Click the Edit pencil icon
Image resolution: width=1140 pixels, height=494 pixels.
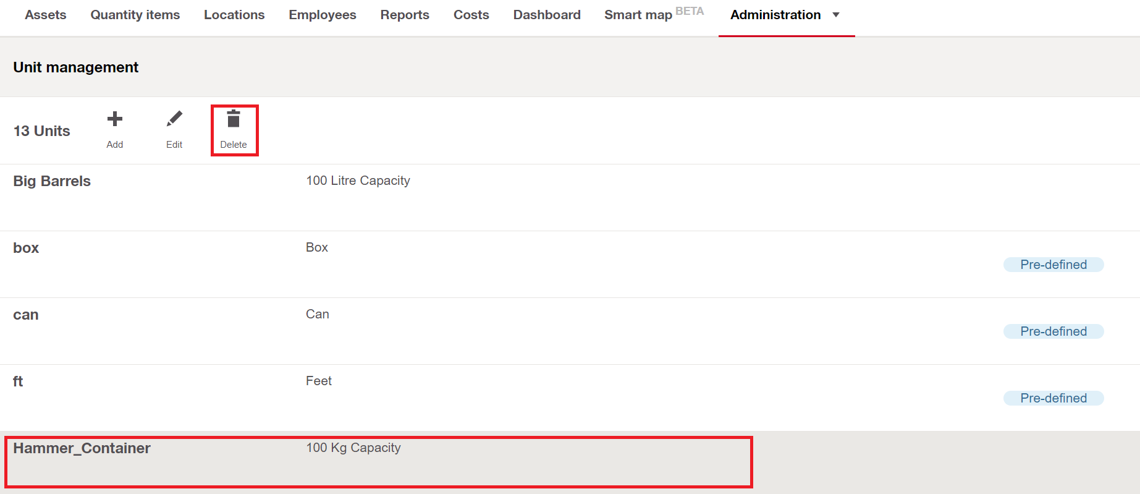click(x=174, y=119)
